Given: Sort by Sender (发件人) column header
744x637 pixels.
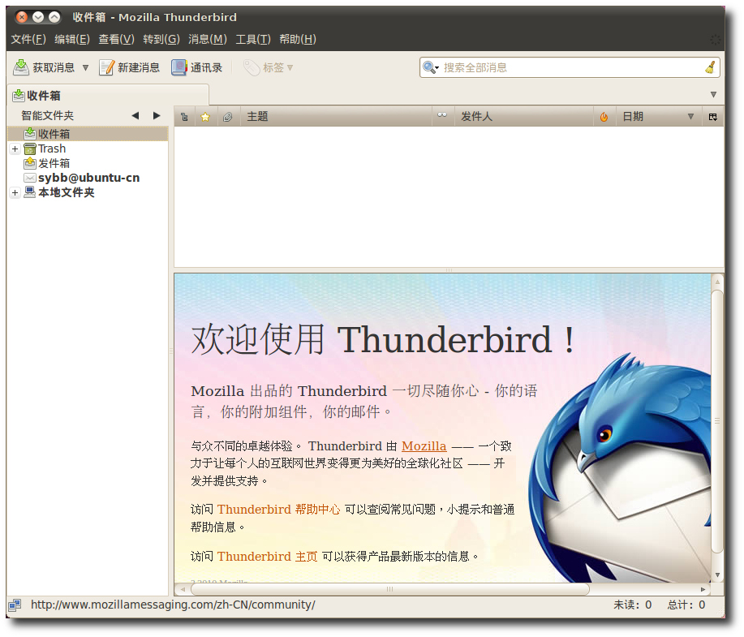Looking at the screenshot, I should (x=524, y=117).
